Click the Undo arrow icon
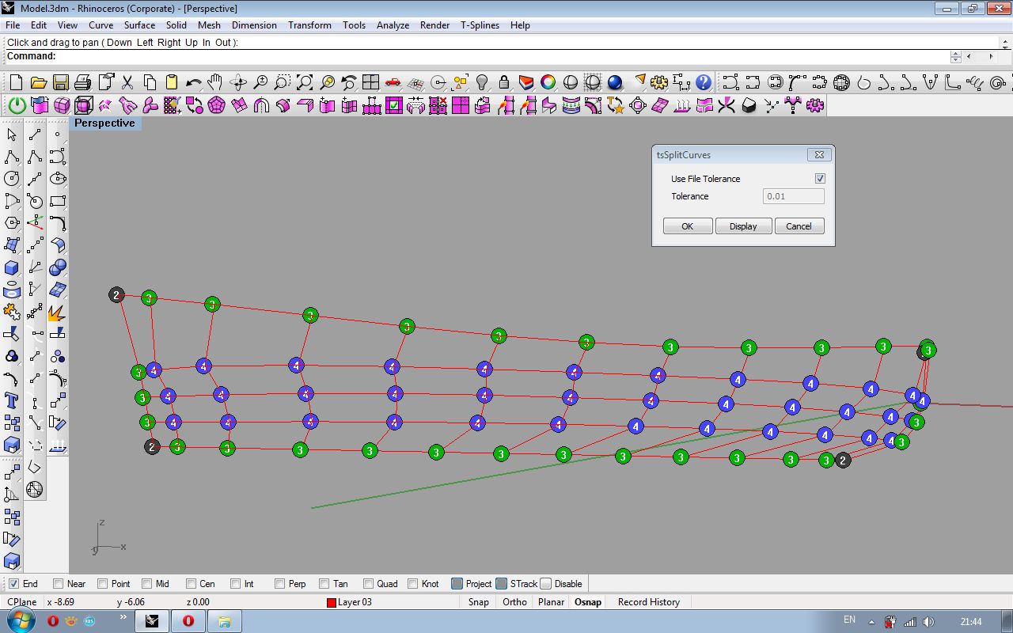This screenshot has height=633, width=1013. (x=193, y=82)
